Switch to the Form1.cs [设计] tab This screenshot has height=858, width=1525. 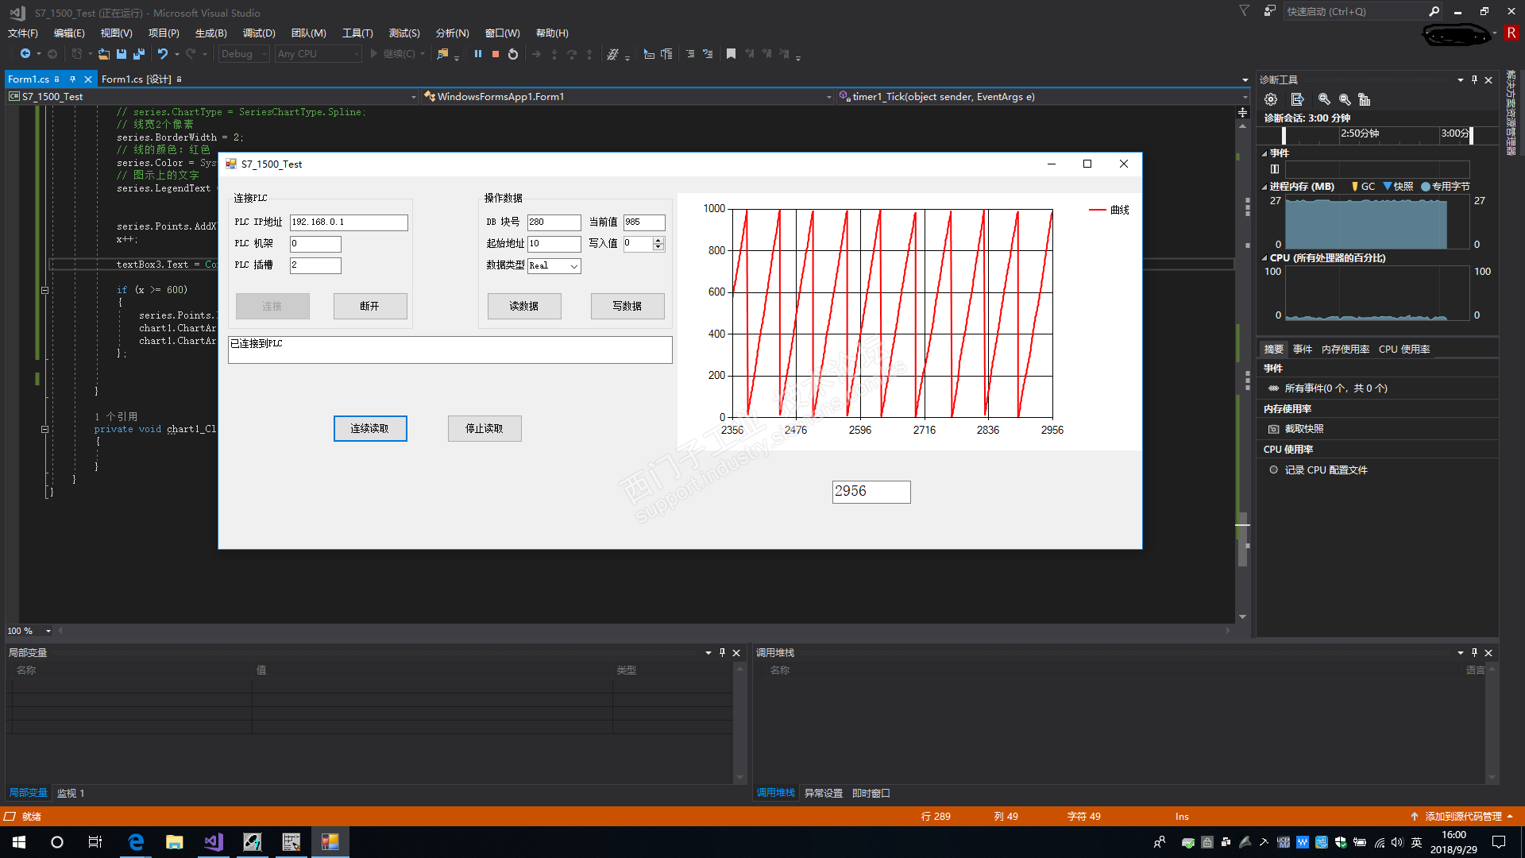point(136,79)
